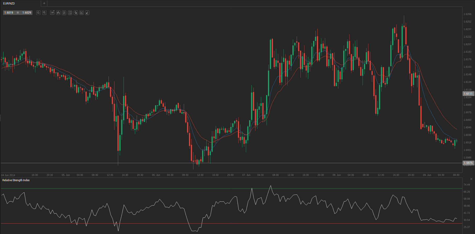This screenshot has width=475, height=234.
Task: Click the 49.90 RSI axis value
Action: click(467, 206)
